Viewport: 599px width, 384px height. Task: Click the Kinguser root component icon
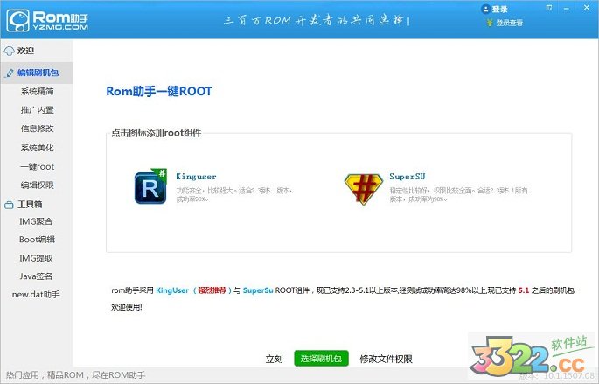pos(150,186)
